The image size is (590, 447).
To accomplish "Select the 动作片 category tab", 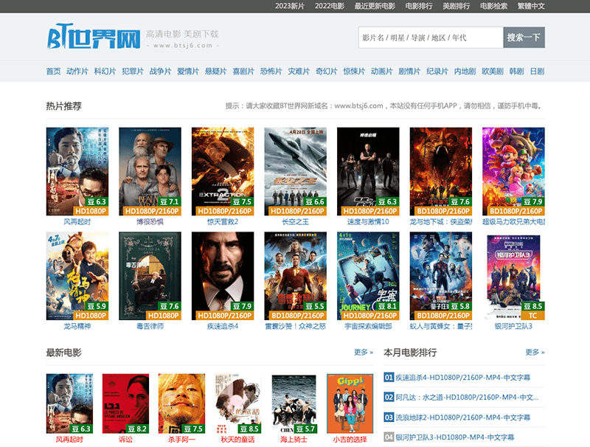I will pyautogui.click(x=77, y=71).
